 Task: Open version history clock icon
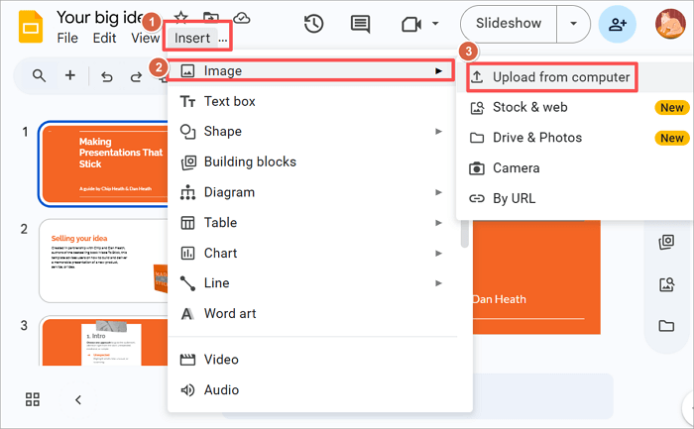point(314,24)
